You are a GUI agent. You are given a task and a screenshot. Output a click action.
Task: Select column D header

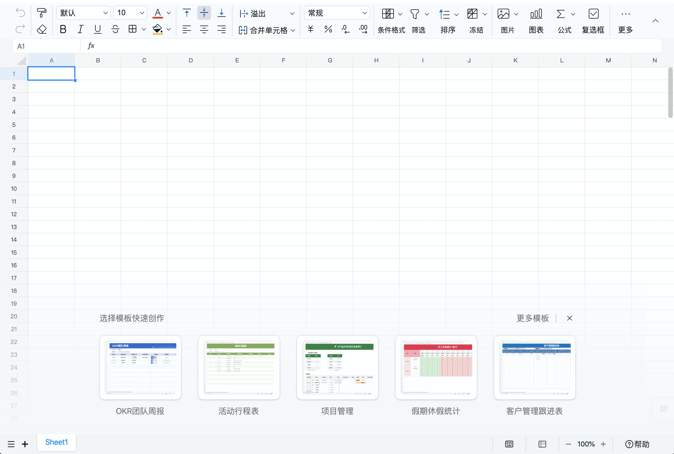point(191,60)
